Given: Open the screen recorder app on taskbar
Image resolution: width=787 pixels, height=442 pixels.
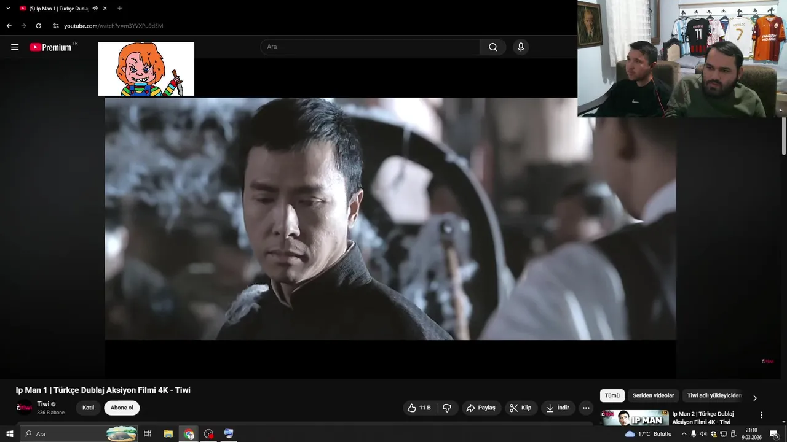Looking at the screenshot, I should click(x=208, y=434).
